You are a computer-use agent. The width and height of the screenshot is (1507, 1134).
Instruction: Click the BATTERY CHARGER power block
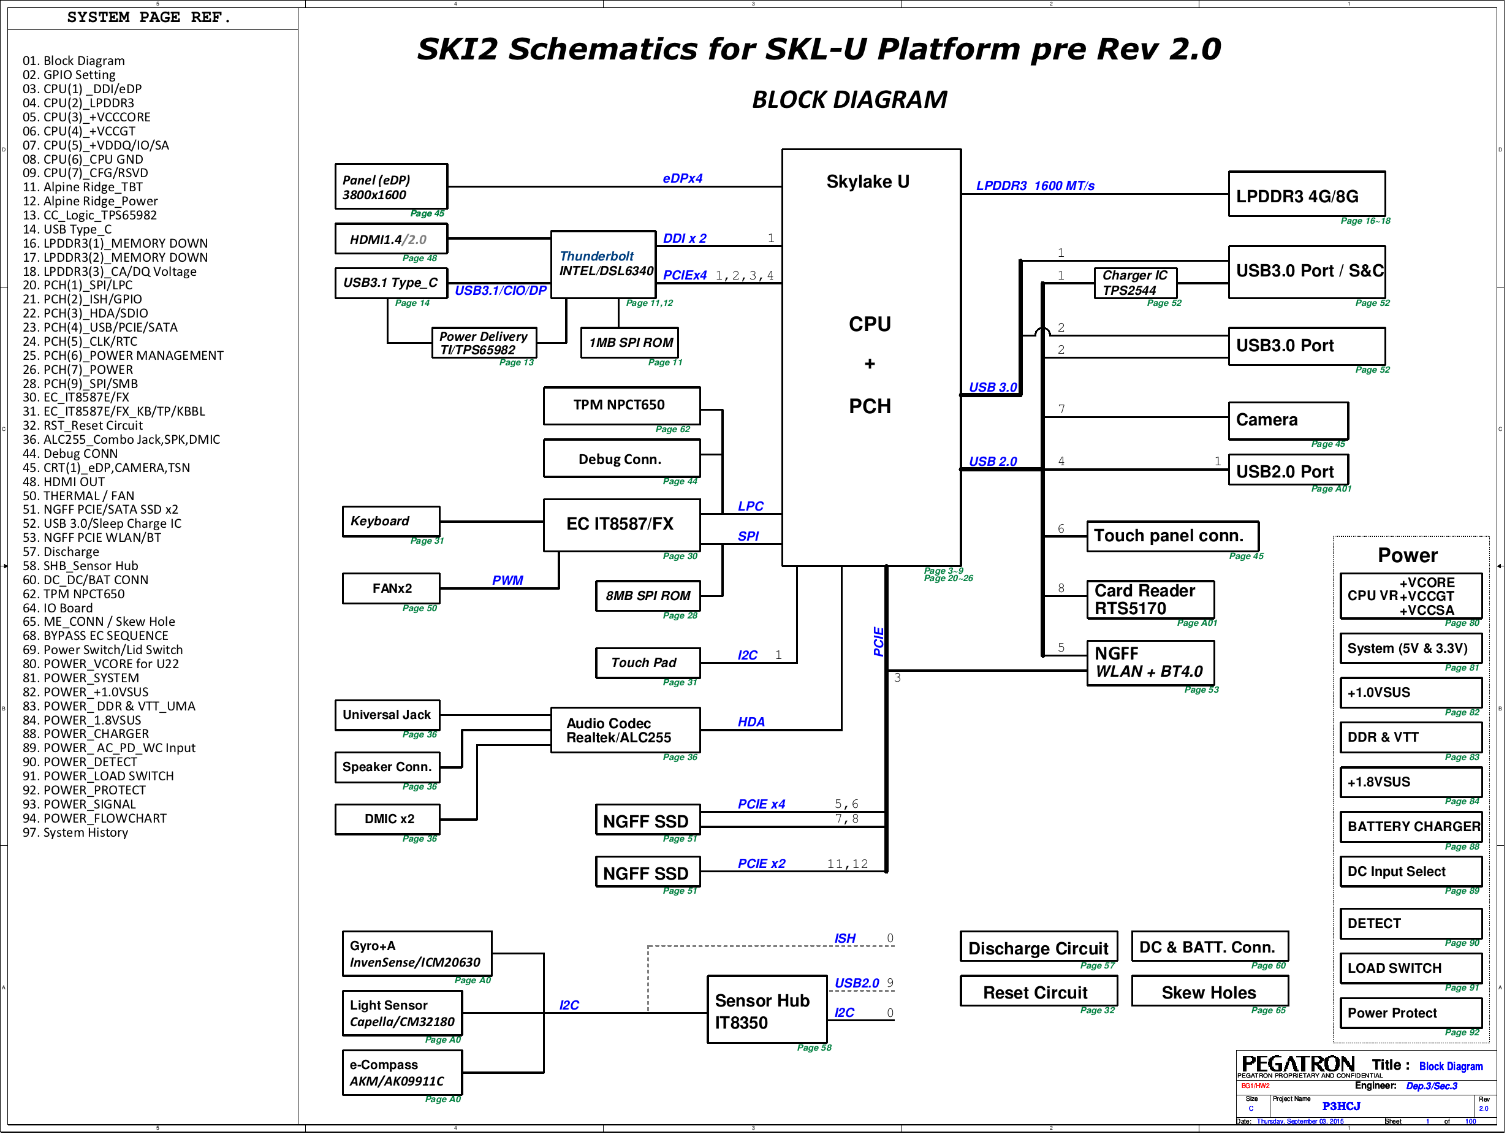[1411, 827]
